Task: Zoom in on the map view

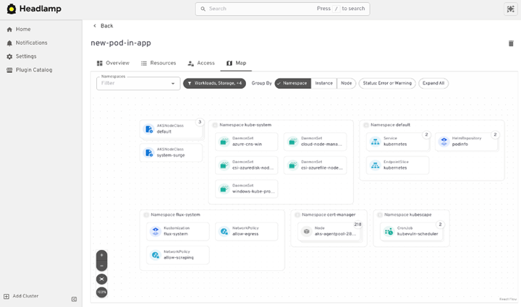Action: 101,256
